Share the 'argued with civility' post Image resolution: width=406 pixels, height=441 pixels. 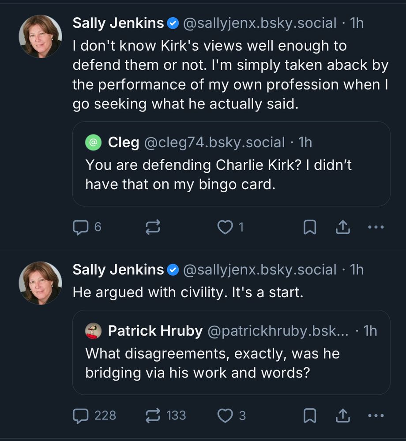(x=343, y=415)
